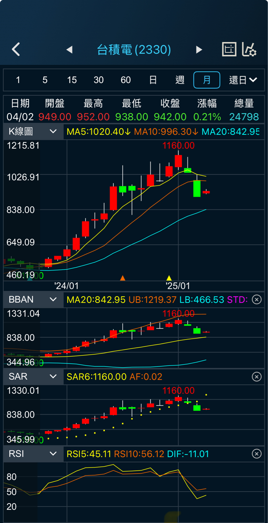Tap the back arrow icon
Image resolution: width=268 pixels, height=523 pixels.
[x=16, y=49]
